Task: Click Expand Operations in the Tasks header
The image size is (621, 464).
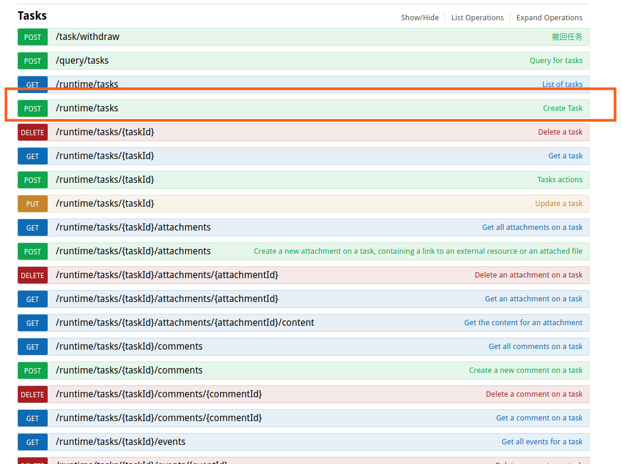Action: (x=549, y=17)
